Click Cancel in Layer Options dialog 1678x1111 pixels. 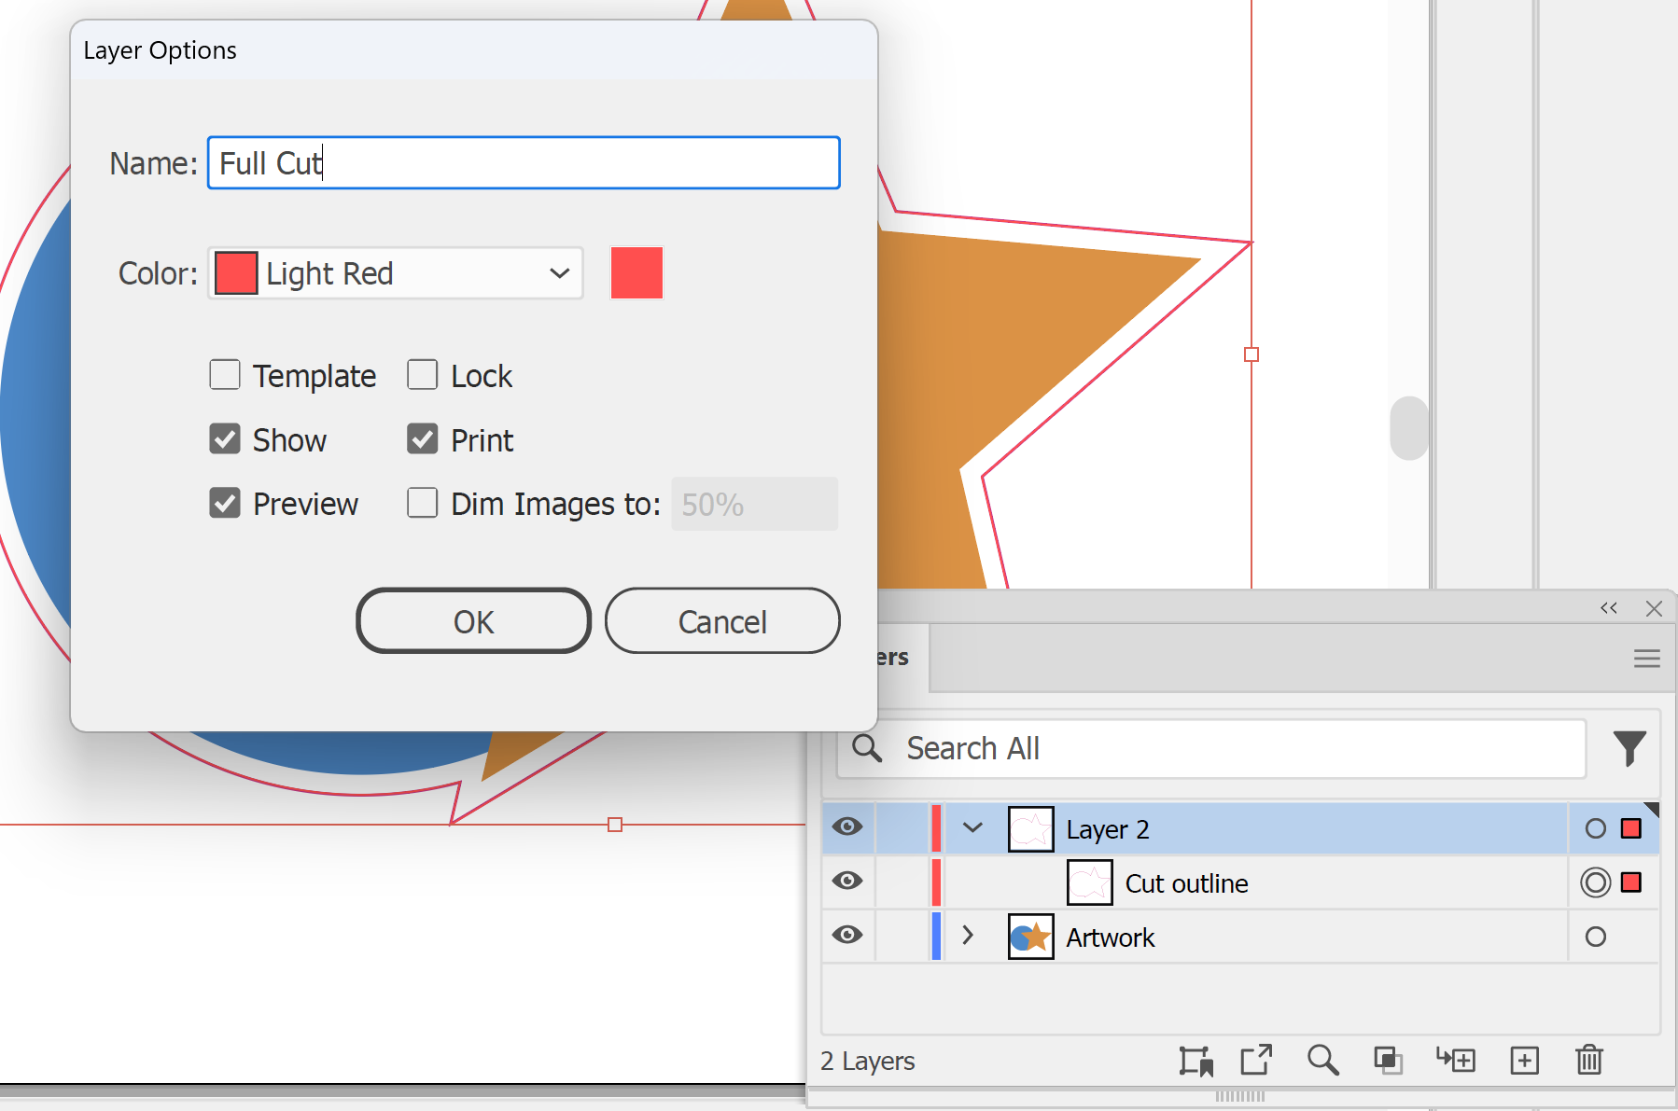point(722,621)
